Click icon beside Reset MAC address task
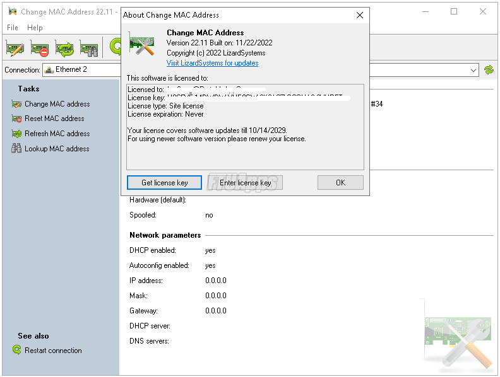This screenshot has height=377, width=500. point(16,119)
